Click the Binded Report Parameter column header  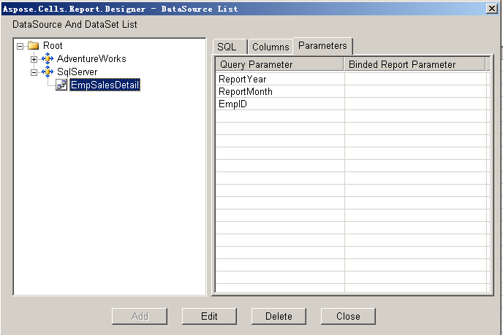(415, 64)
